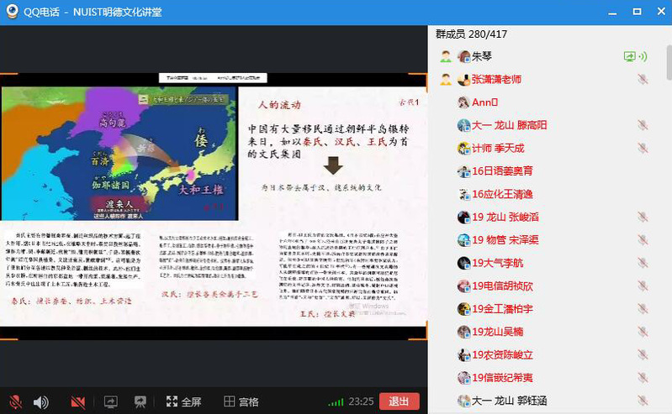The width and height of the screenshot is (672, 414).
Task: Check the green network signal indicator
Action: click(336, 402)
